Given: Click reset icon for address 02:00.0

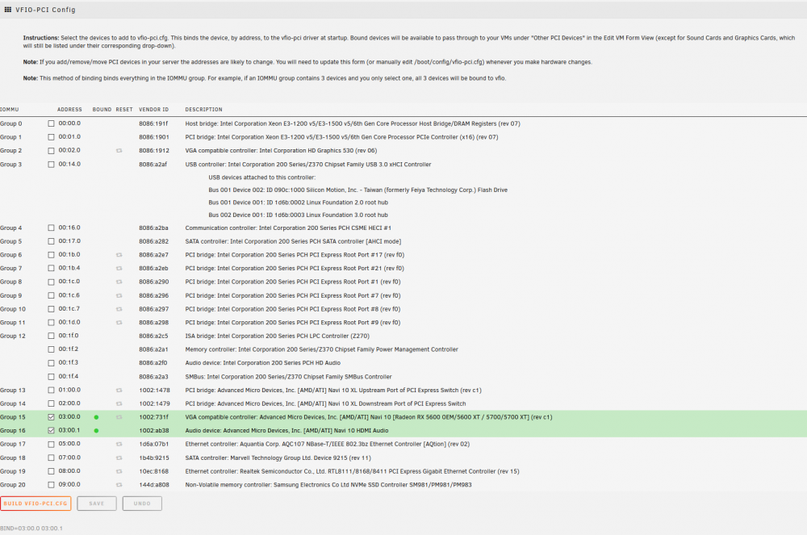Looking at the screenshot, I should [119, 403].
